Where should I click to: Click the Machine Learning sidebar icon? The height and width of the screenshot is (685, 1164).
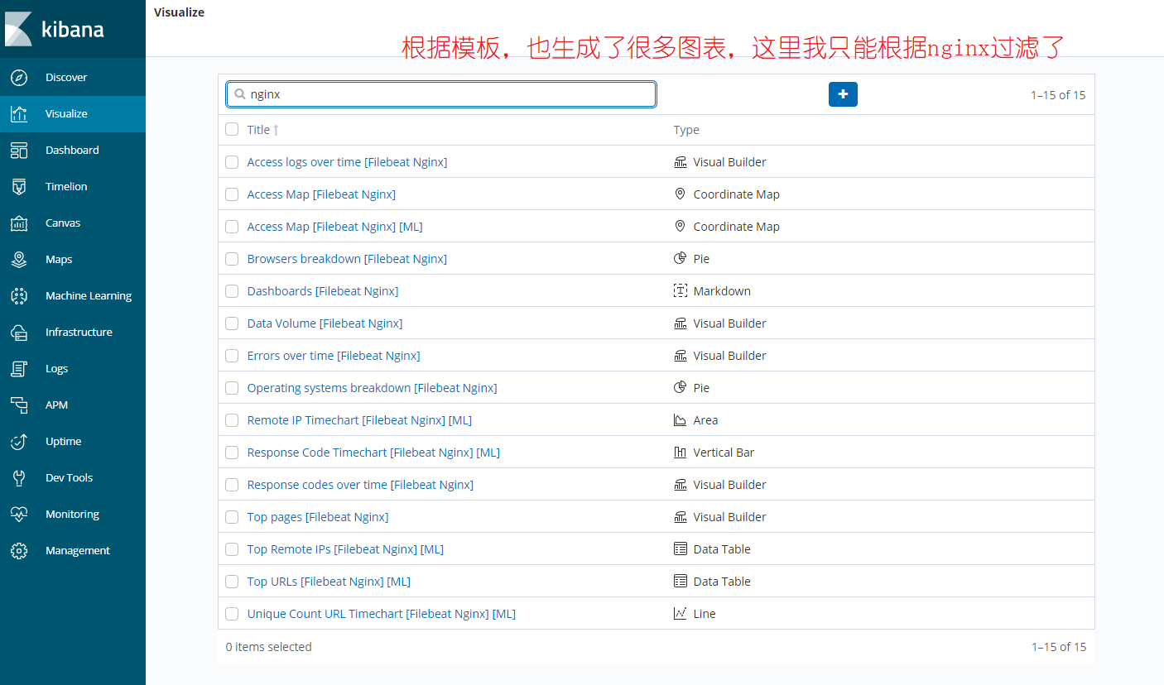point(19,295)
